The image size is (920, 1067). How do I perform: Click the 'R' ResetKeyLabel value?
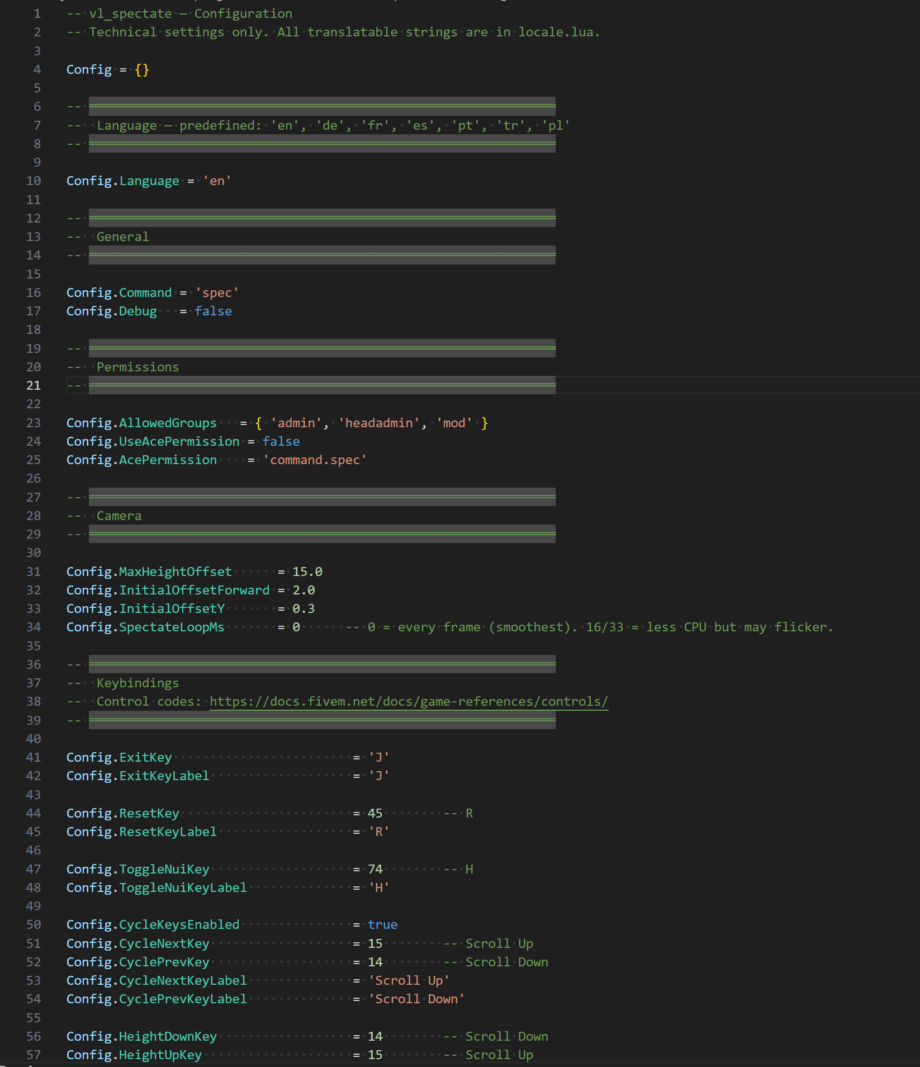378,832
